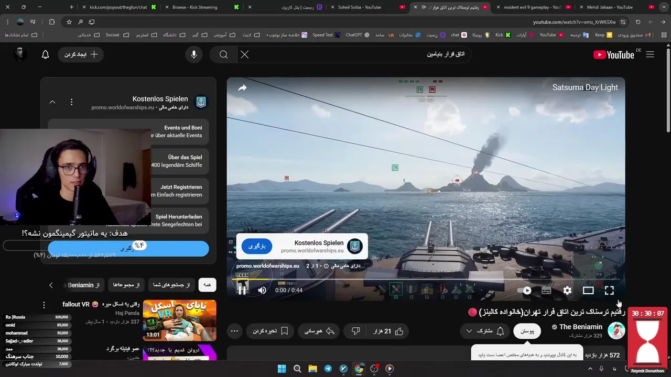Click the همرسانی share button
The width and height of the screenshot is (671, 377).
pos(320,331)
